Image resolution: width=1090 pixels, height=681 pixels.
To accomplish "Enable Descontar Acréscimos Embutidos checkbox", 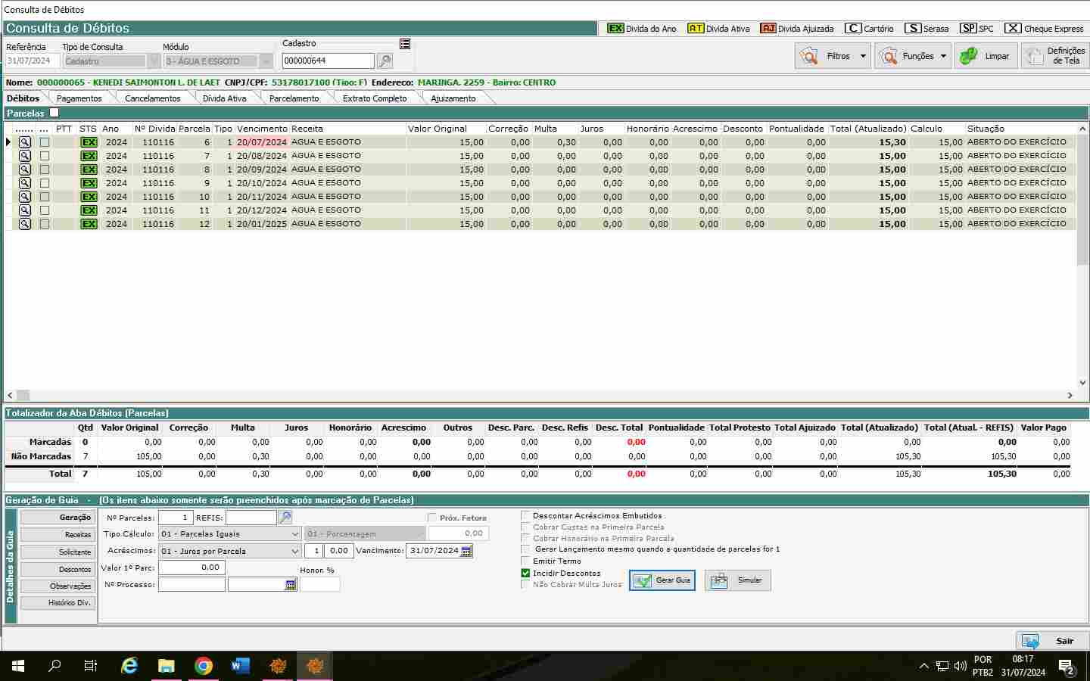I will (525, 515).
